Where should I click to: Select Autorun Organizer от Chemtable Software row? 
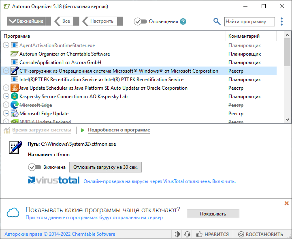(x=139, y=54)
